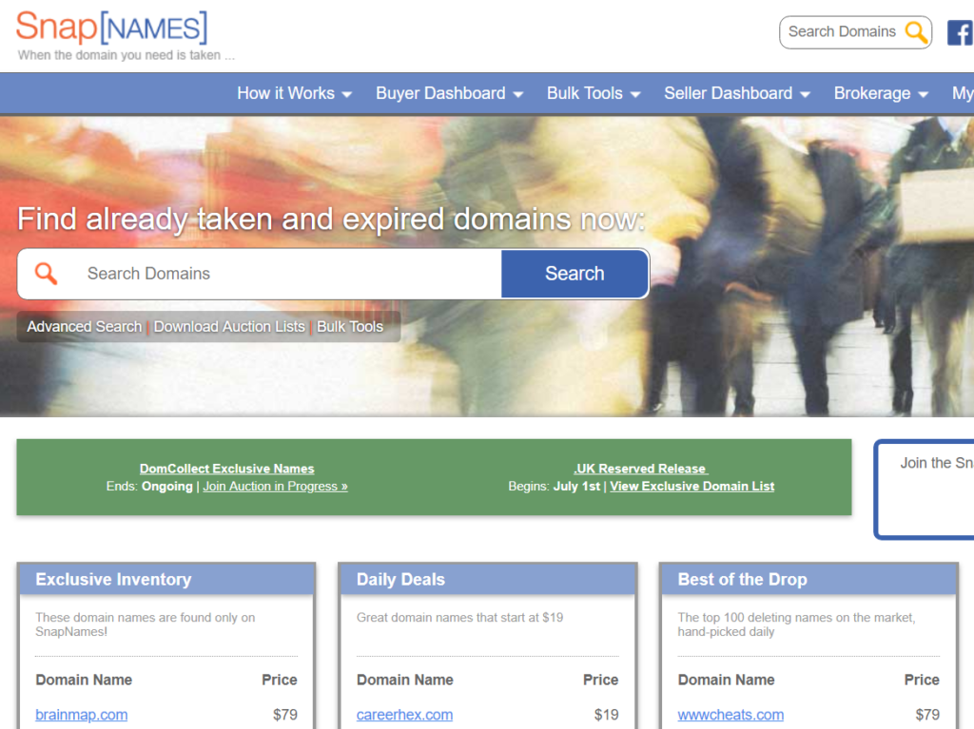Click the $79 price for wwwcheats.com
The height and width of the screenshot is (729, 974).
pyautogui.click(x=927, y=715)
